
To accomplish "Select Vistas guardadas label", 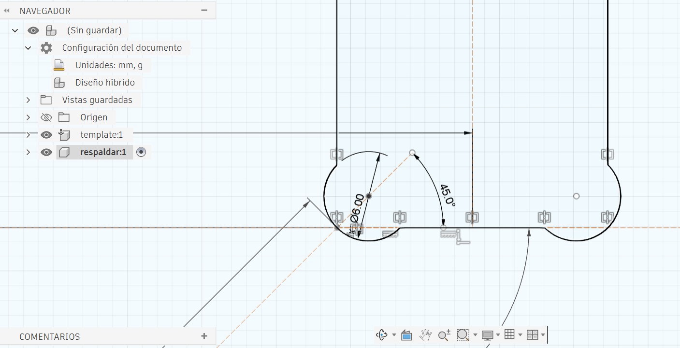I will pos(97,100).
